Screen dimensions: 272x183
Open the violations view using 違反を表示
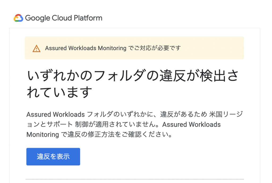[53, 156]
